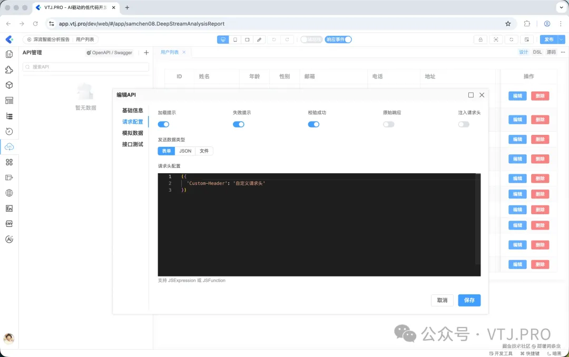569x357 pixels.
Task: Enable the 原始响应 toggle
Action: [388, 124]
